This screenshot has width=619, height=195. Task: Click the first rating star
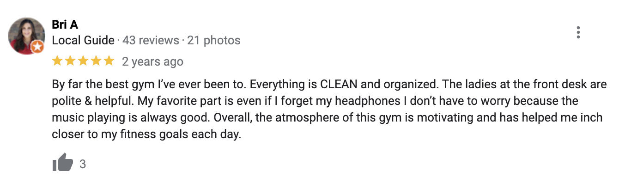tap(57, 61)
